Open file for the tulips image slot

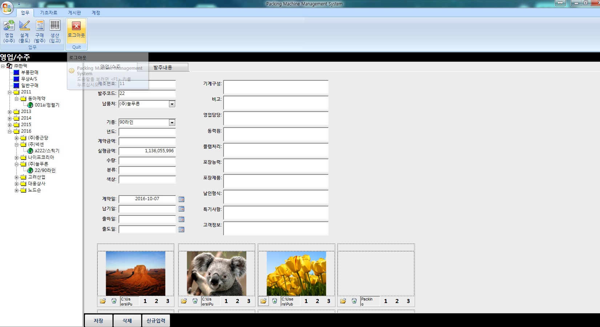(x=263, y=301)
